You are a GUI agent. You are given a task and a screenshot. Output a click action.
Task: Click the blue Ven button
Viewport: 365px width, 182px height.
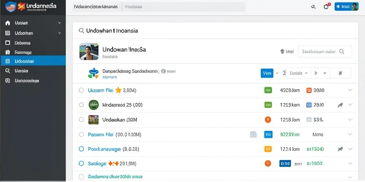267,73
